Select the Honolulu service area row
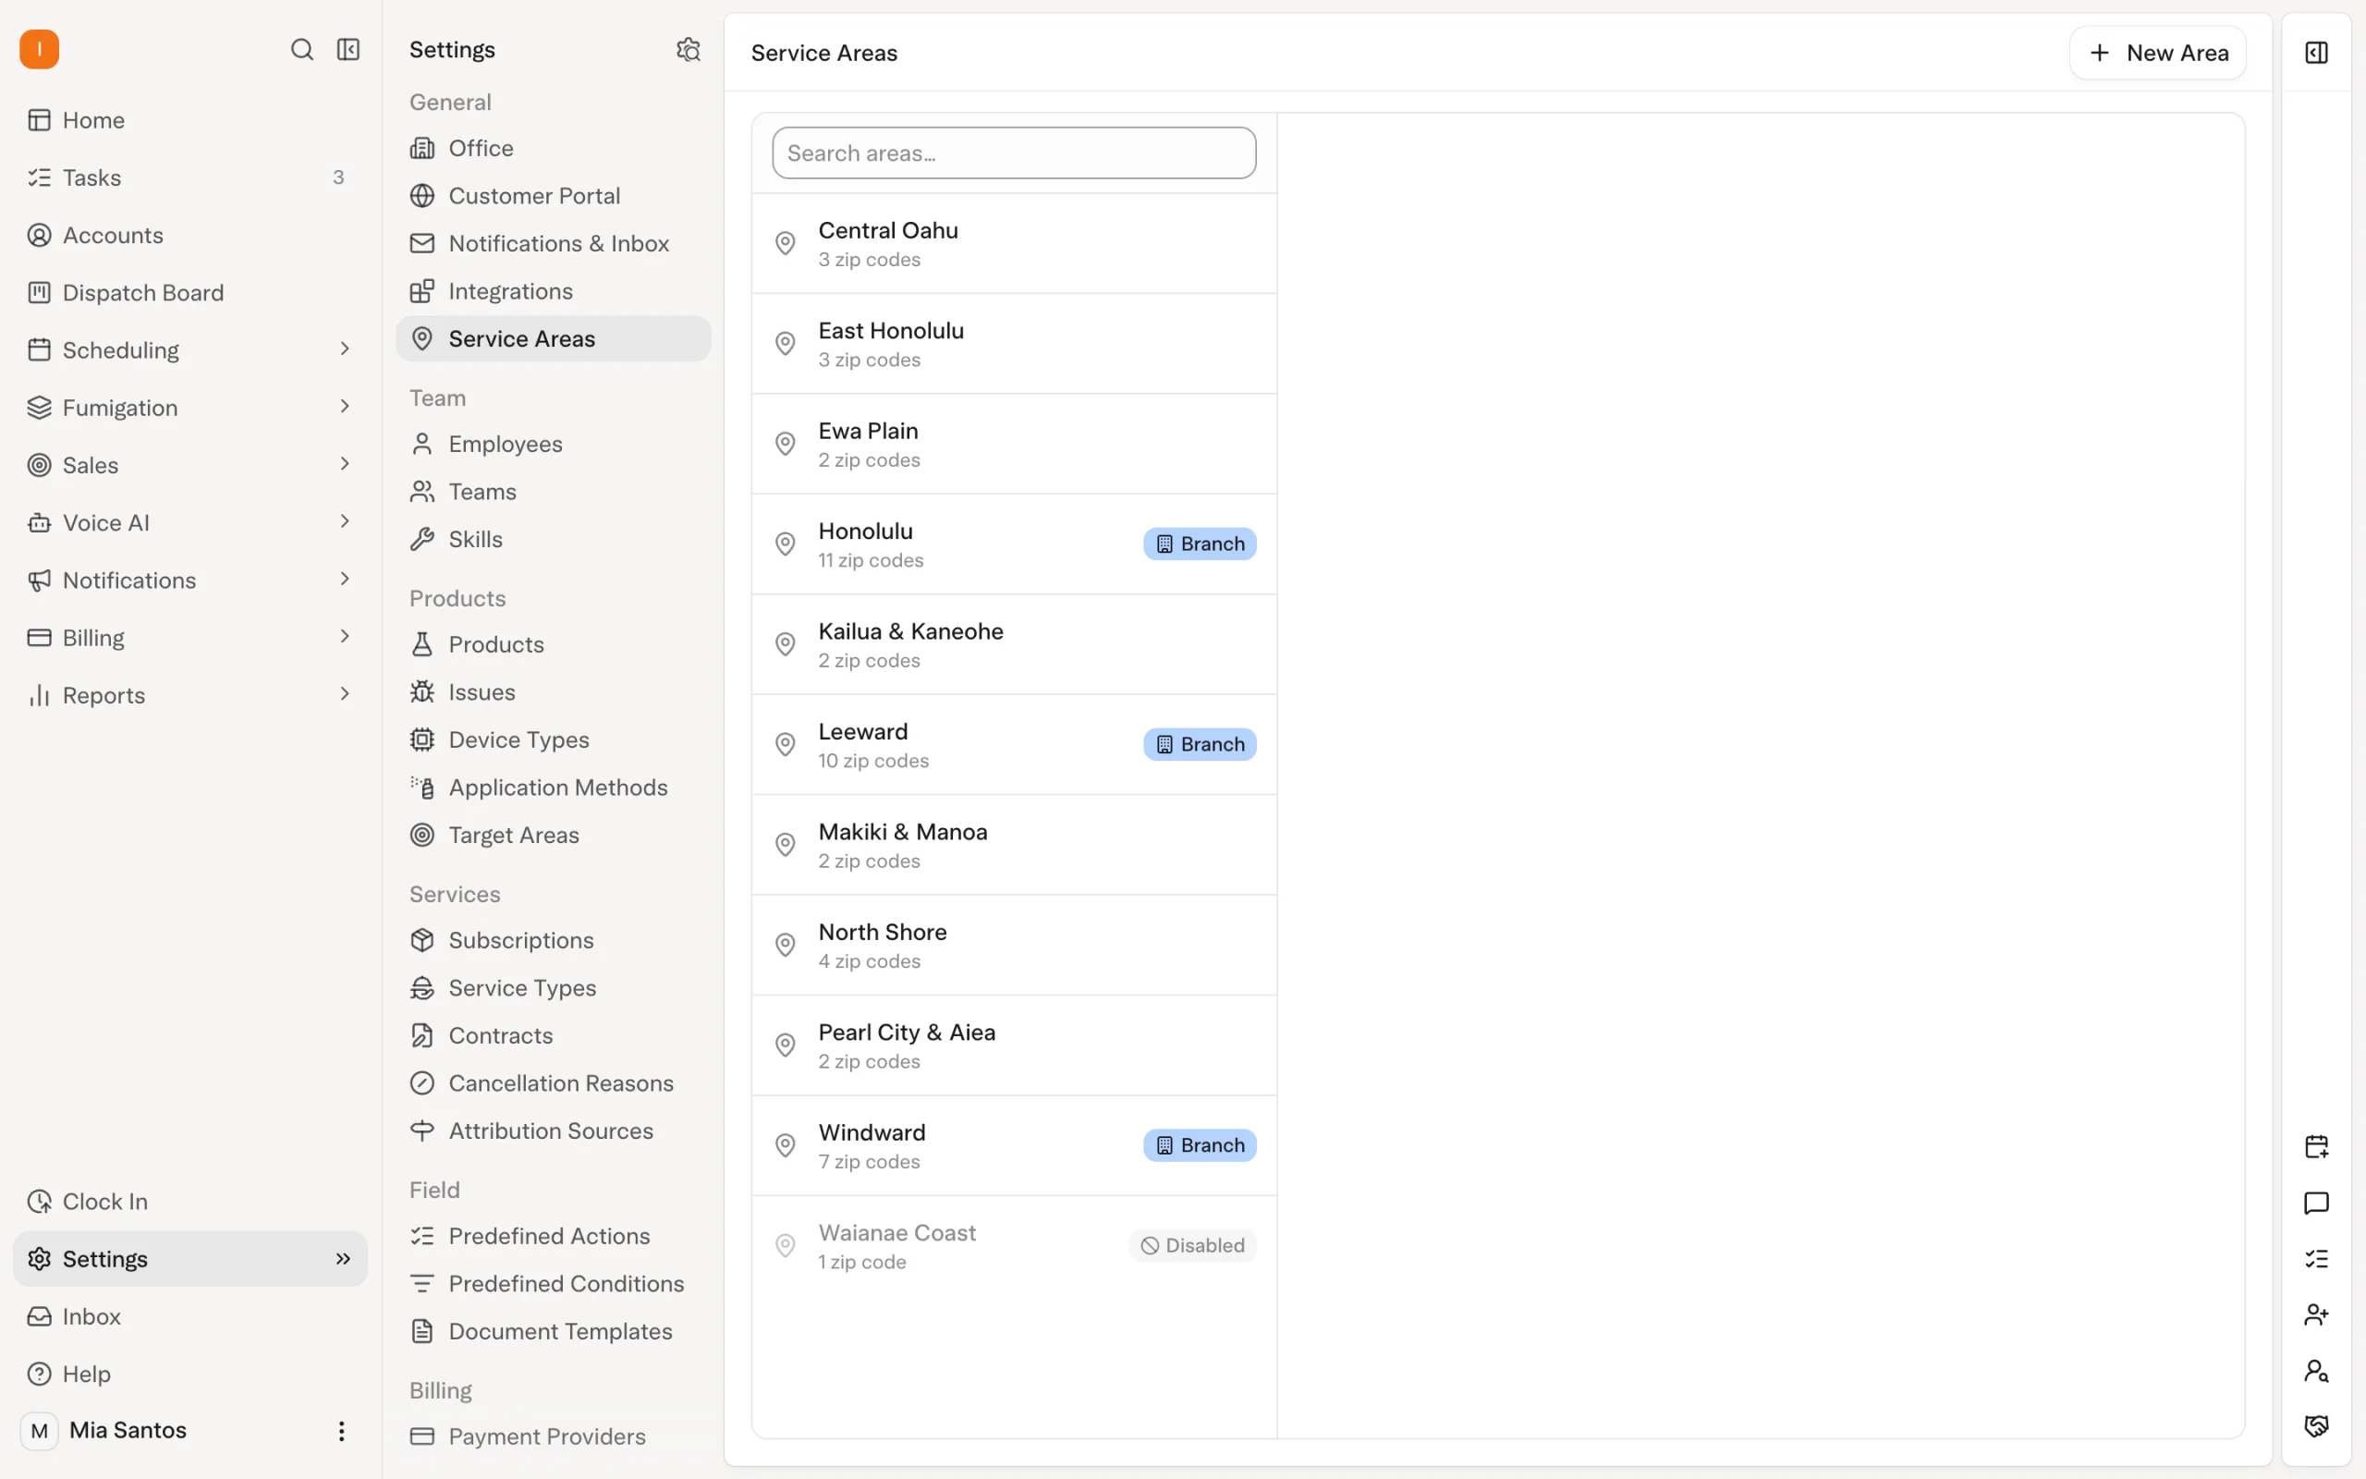The width and height of the screenshot is (2366, 1479). pyautogui.click(x=1014, y=544)
